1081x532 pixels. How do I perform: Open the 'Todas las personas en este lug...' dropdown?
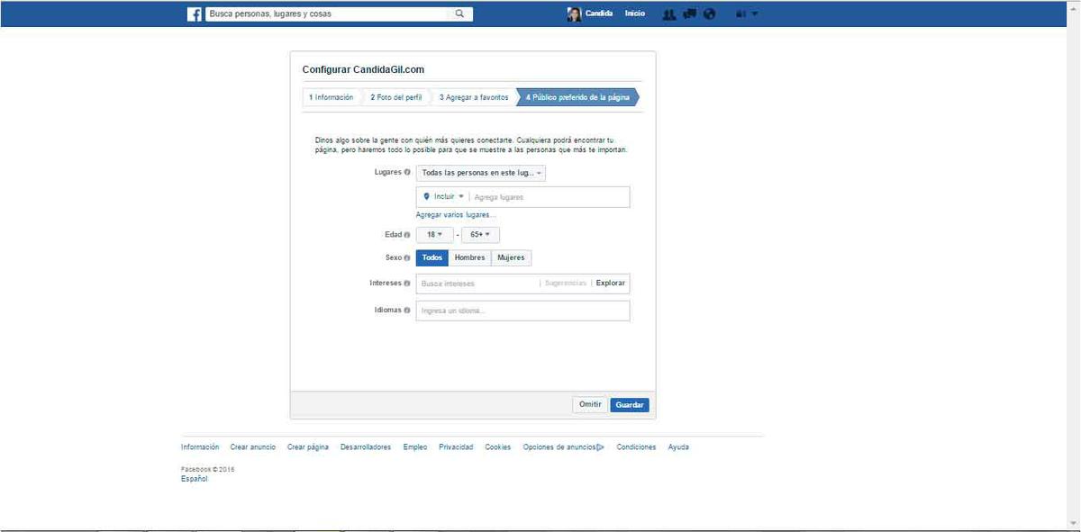(x=480, y=173)
